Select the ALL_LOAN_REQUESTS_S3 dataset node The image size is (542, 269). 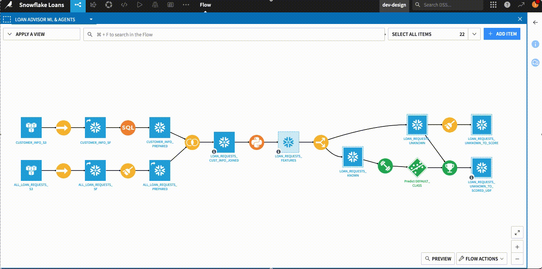31,170
